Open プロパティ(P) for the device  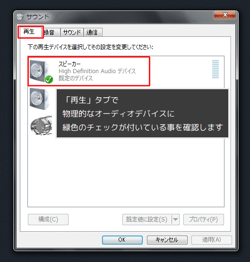pyautogui.click(x=204, y=220)
